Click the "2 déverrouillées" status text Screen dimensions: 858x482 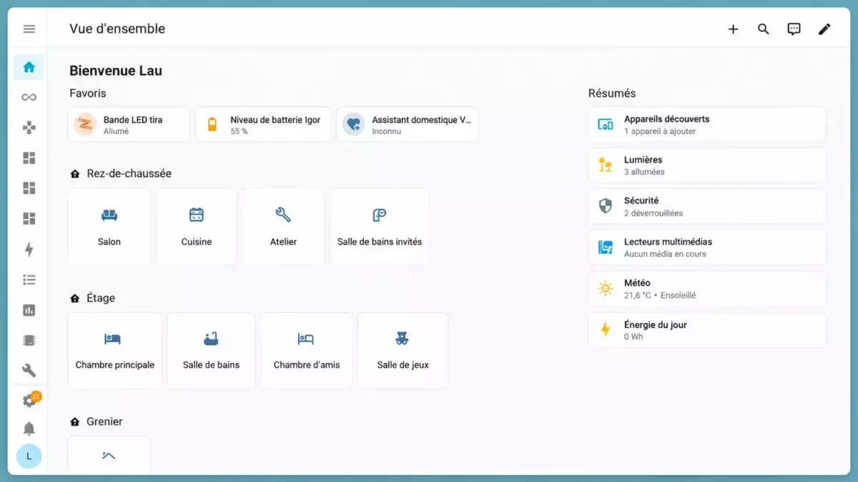pos(654,213)
